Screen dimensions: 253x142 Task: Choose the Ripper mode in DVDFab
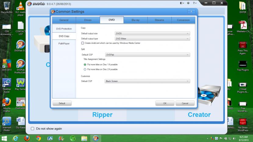point(102,115)
